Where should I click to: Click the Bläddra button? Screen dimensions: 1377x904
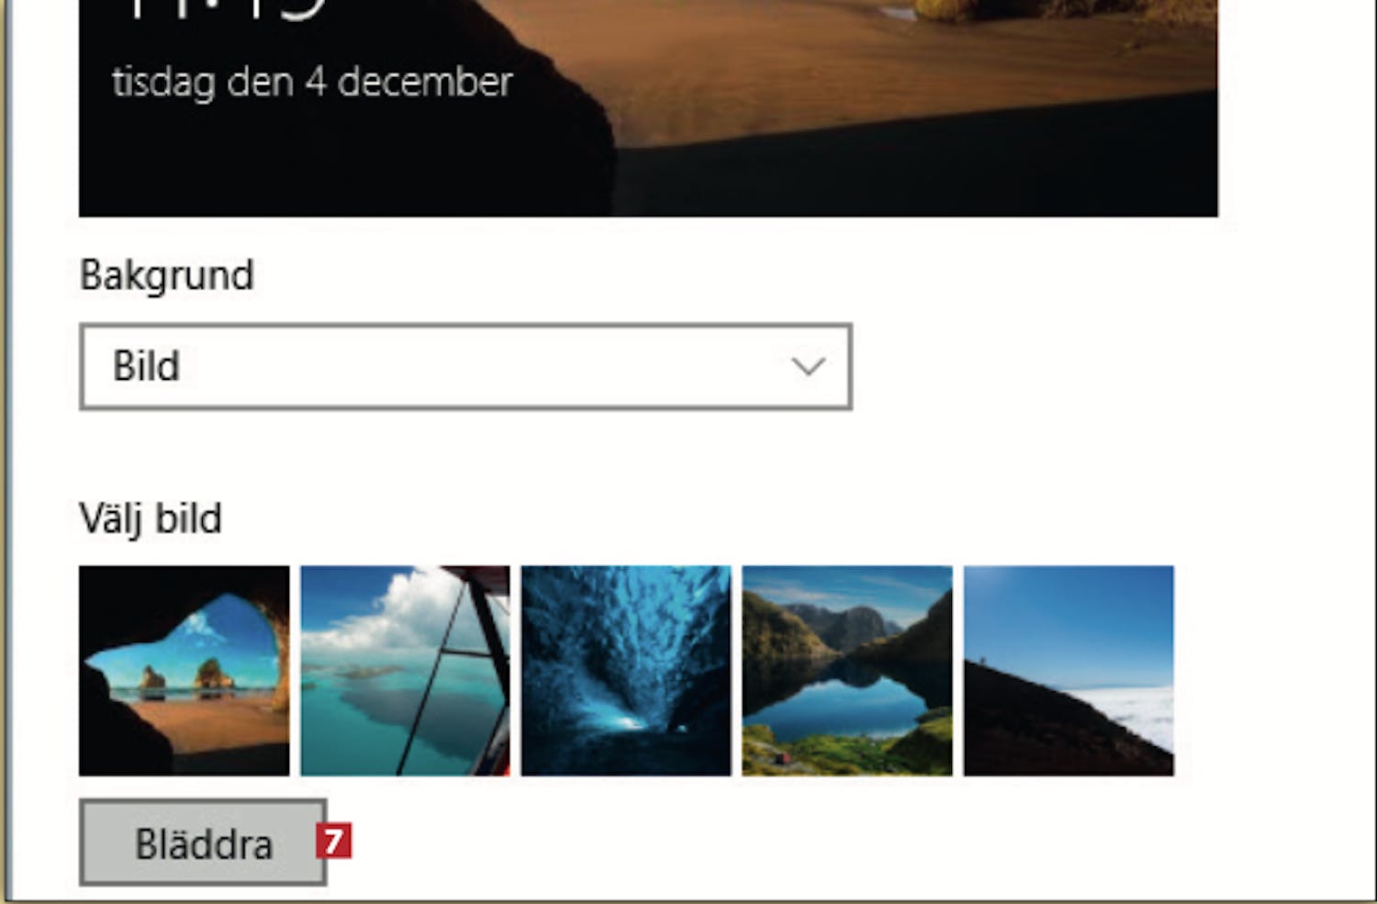[x=203, y=843]
